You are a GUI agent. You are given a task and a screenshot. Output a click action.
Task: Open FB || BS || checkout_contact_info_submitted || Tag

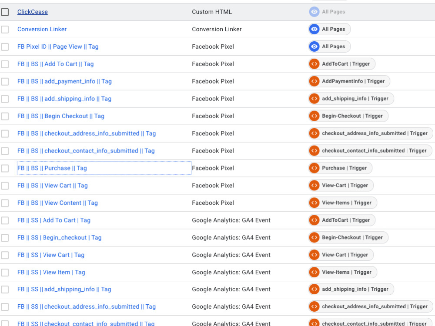[86, 151]
